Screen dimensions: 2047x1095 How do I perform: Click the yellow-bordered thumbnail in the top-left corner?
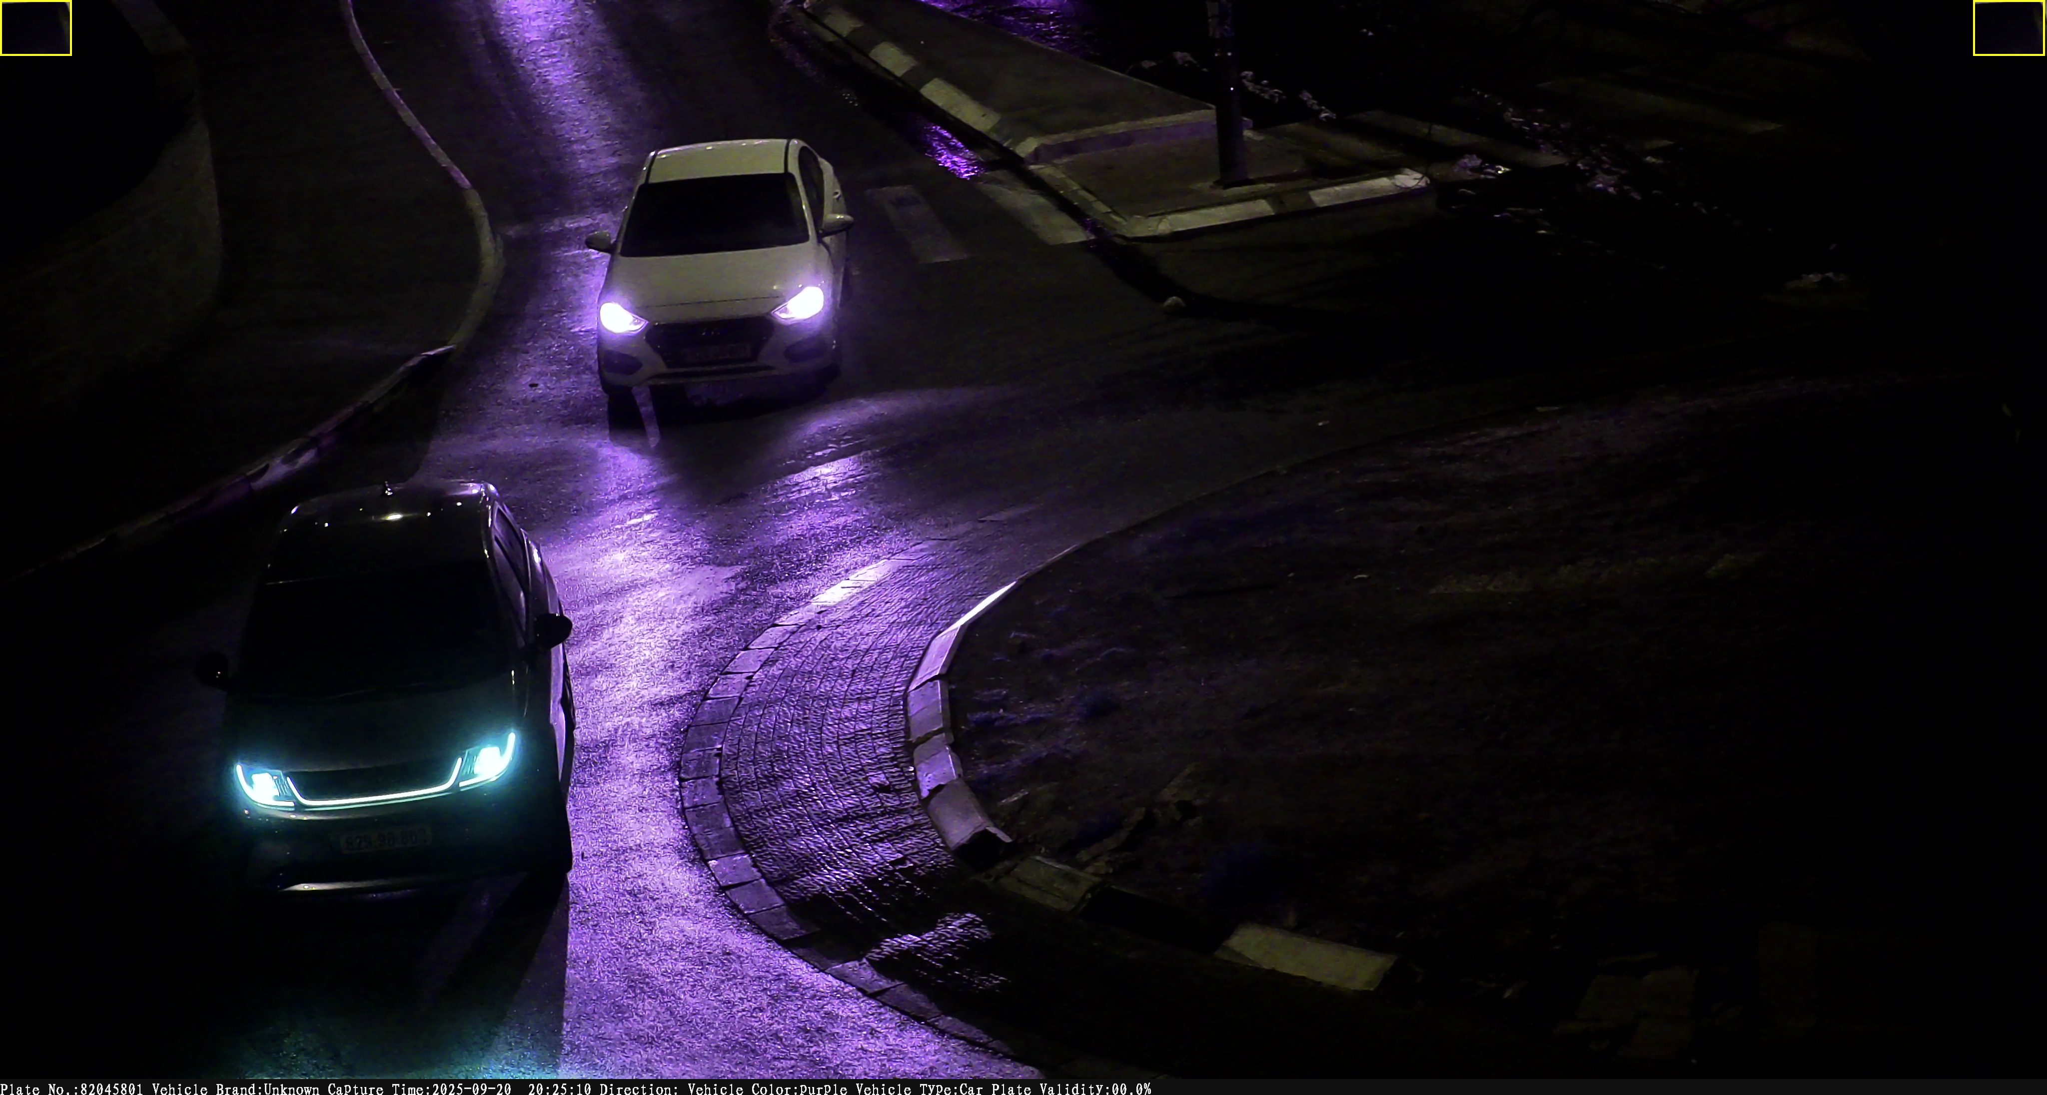[36, 28]
